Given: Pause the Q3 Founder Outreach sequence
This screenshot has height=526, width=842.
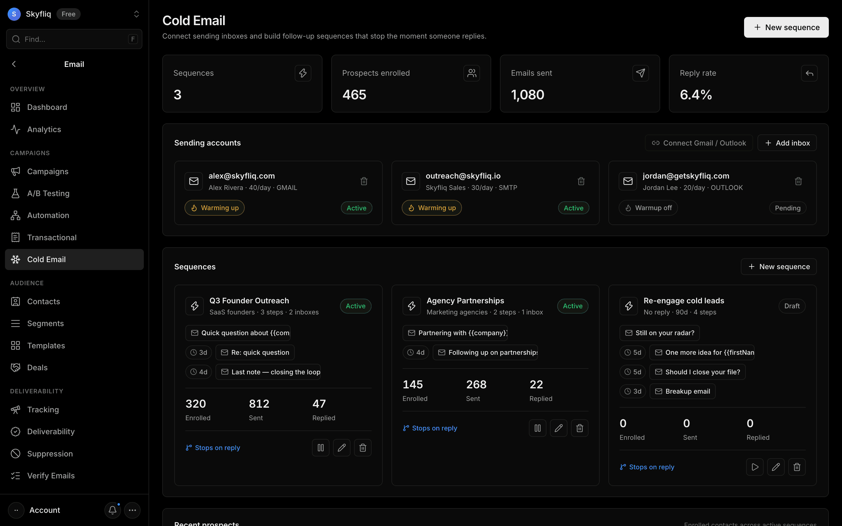Looking at the screenshot, I should point(320,447).
